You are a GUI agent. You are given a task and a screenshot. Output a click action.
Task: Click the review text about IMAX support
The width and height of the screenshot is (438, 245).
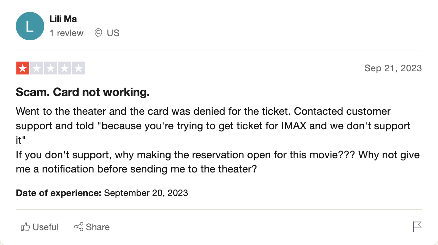218,140
